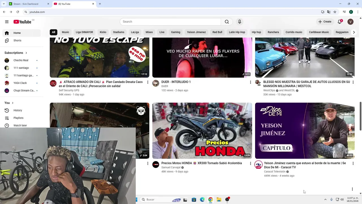Open Samuel Carvajal channel avatar

tap(156, 165)
